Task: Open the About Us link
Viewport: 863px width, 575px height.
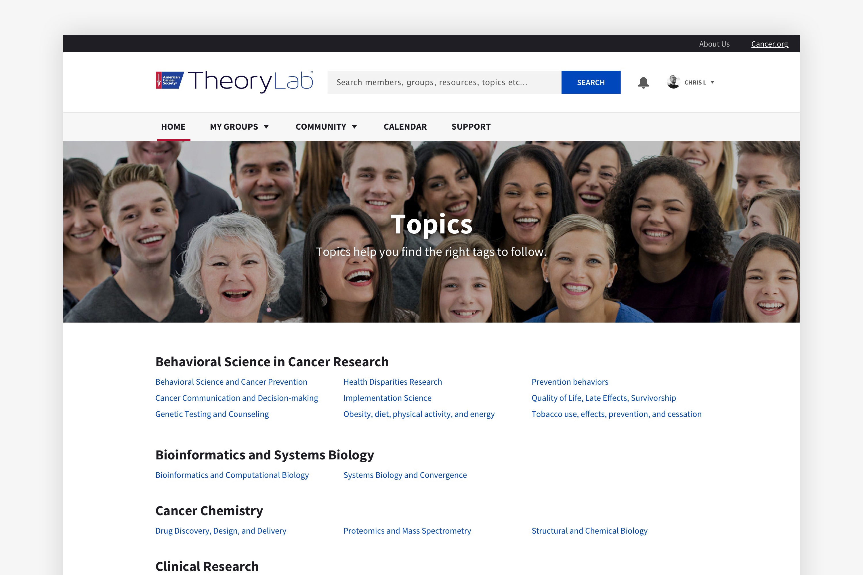Action: point(714,44)
